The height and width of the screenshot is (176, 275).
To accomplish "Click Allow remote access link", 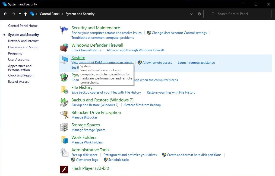I will point(157,63).
